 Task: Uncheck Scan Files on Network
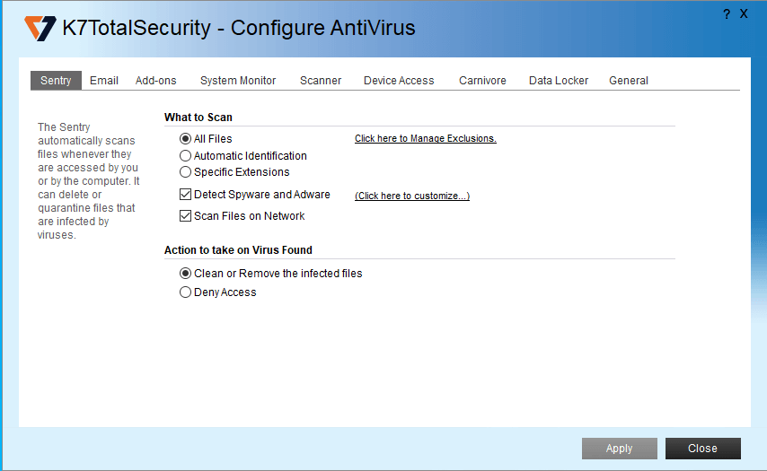point(186,216)
